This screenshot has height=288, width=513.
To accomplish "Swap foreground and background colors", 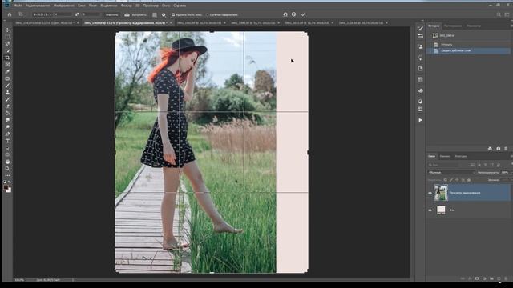I will 10,182.
